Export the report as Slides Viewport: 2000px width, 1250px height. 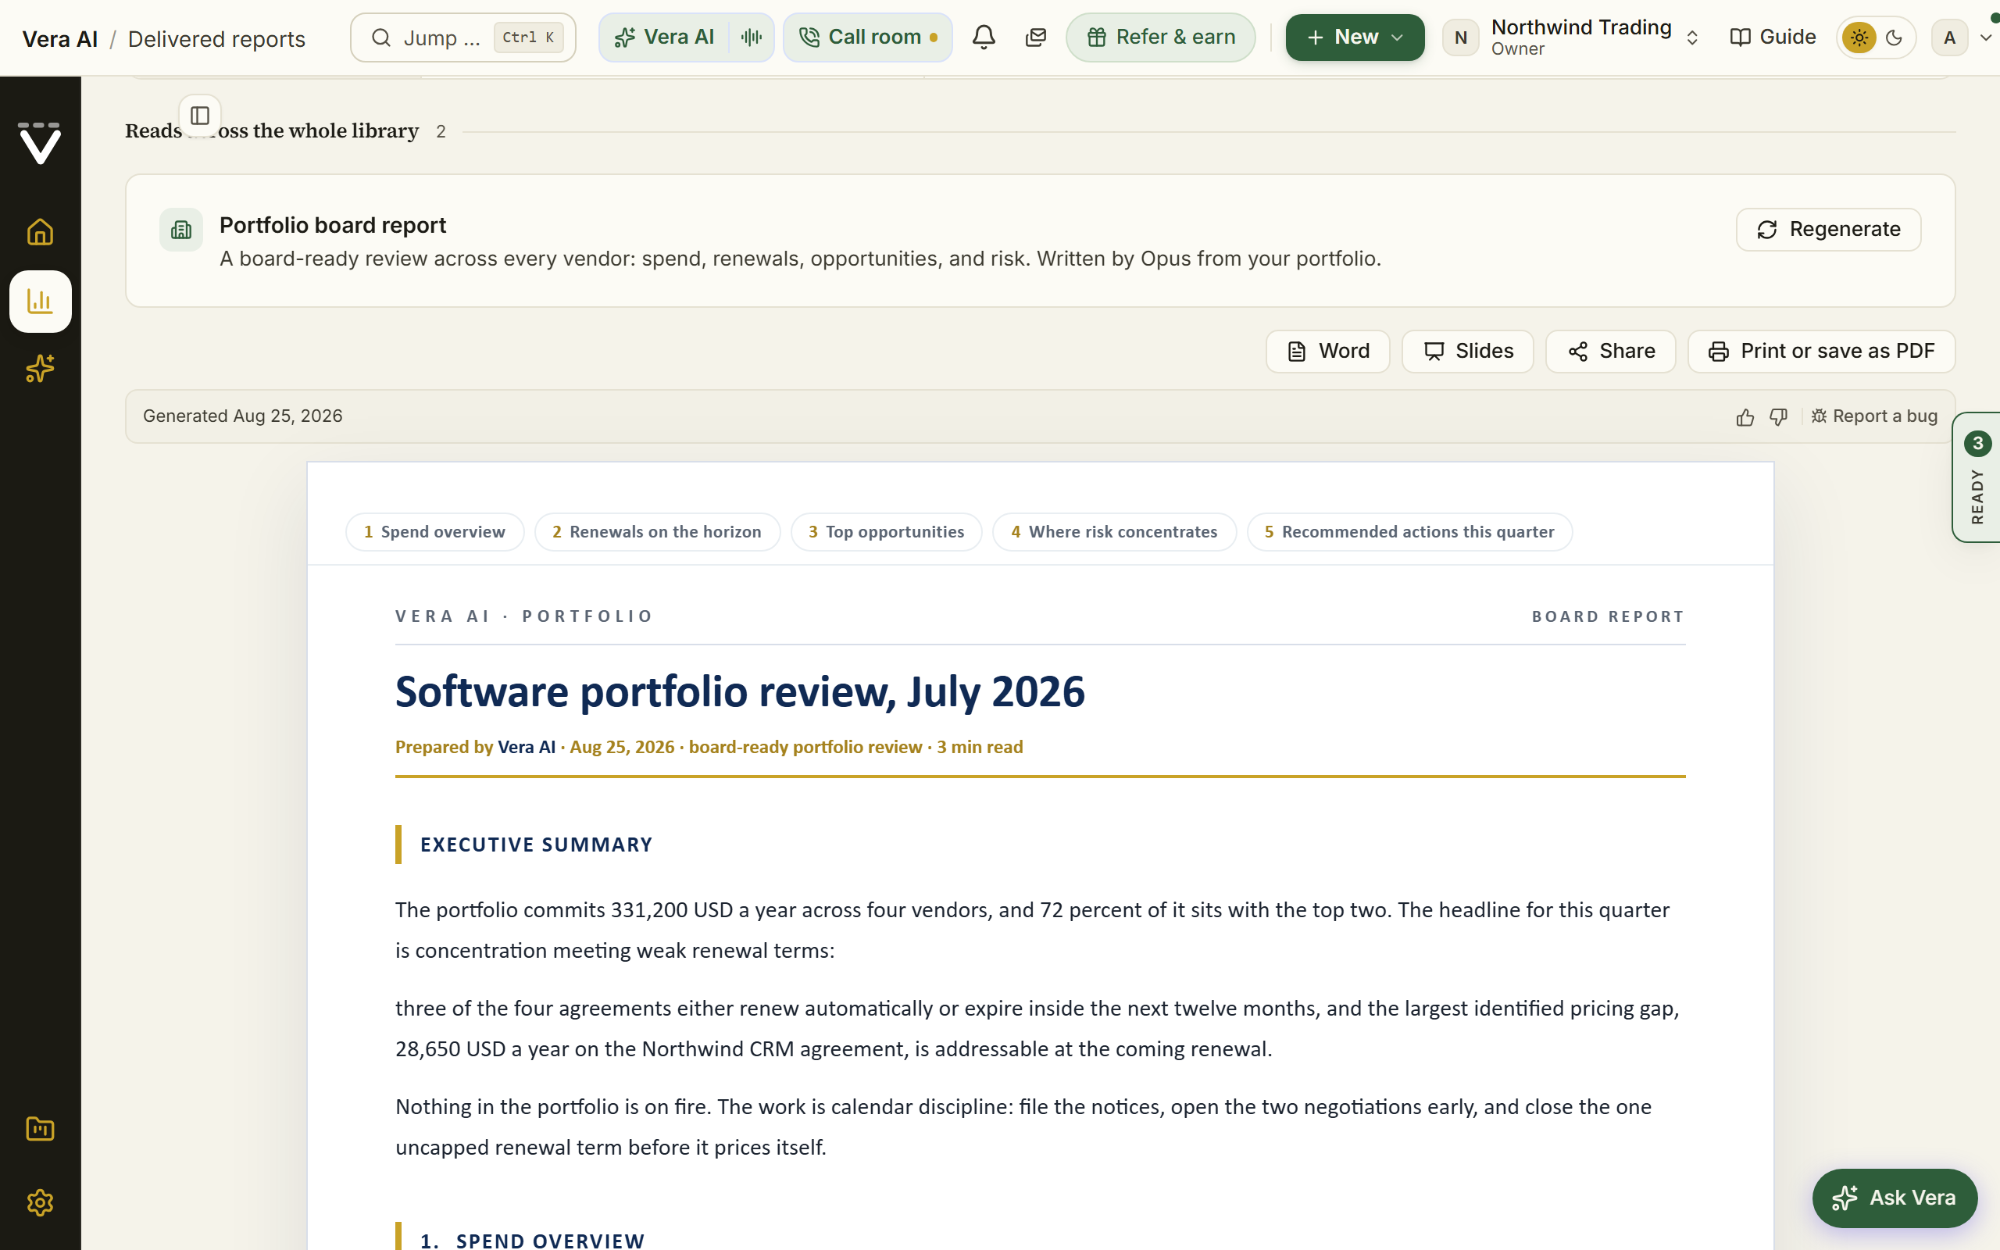pos(1468,352)
